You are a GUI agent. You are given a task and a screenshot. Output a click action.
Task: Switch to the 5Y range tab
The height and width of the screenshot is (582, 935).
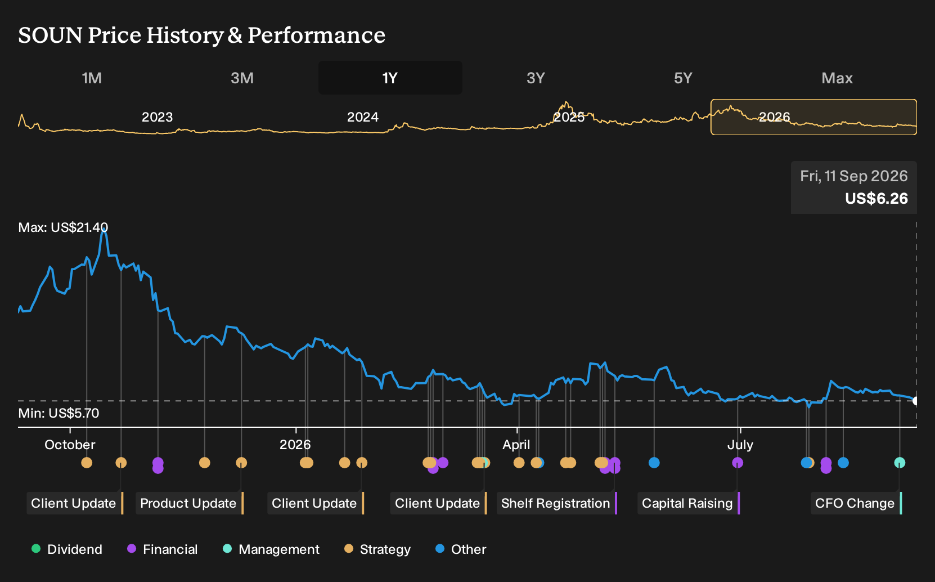tap(683, 78)
